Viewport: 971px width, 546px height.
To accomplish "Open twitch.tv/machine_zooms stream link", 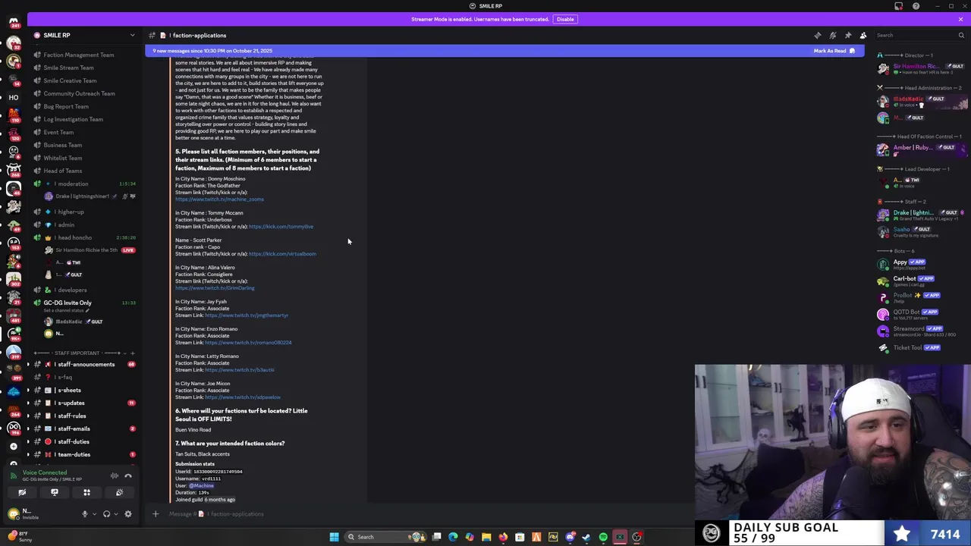I will coord(219,199).
